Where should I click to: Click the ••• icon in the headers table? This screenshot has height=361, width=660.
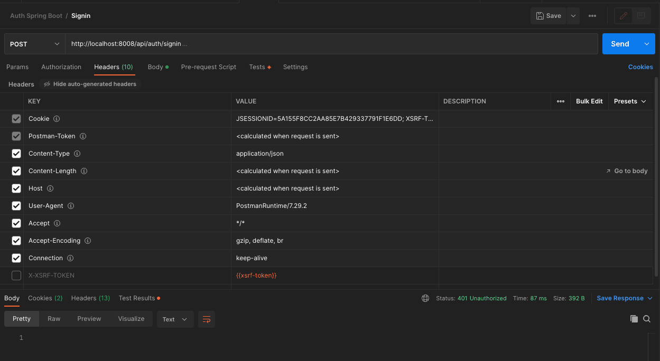pos(560,101)
